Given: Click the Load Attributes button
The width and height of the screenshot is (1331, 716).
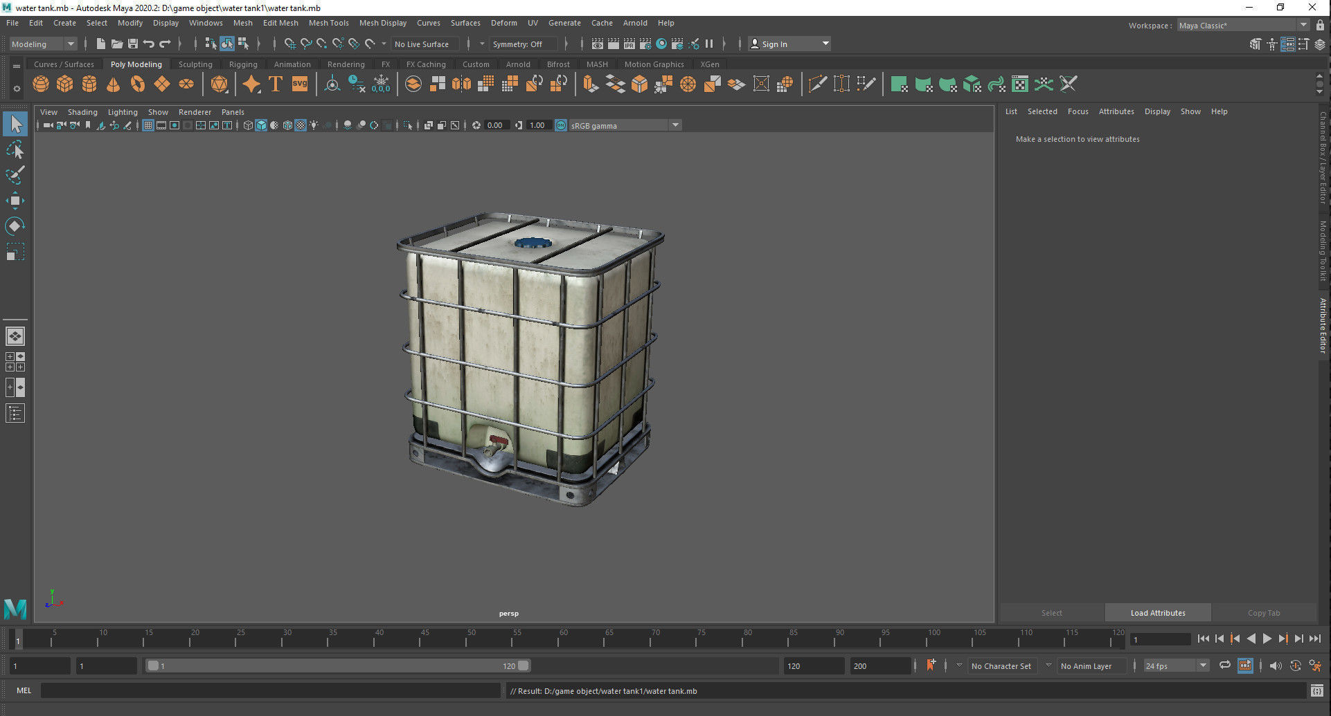Looking at the screenshot, I should coord(1158,613).
